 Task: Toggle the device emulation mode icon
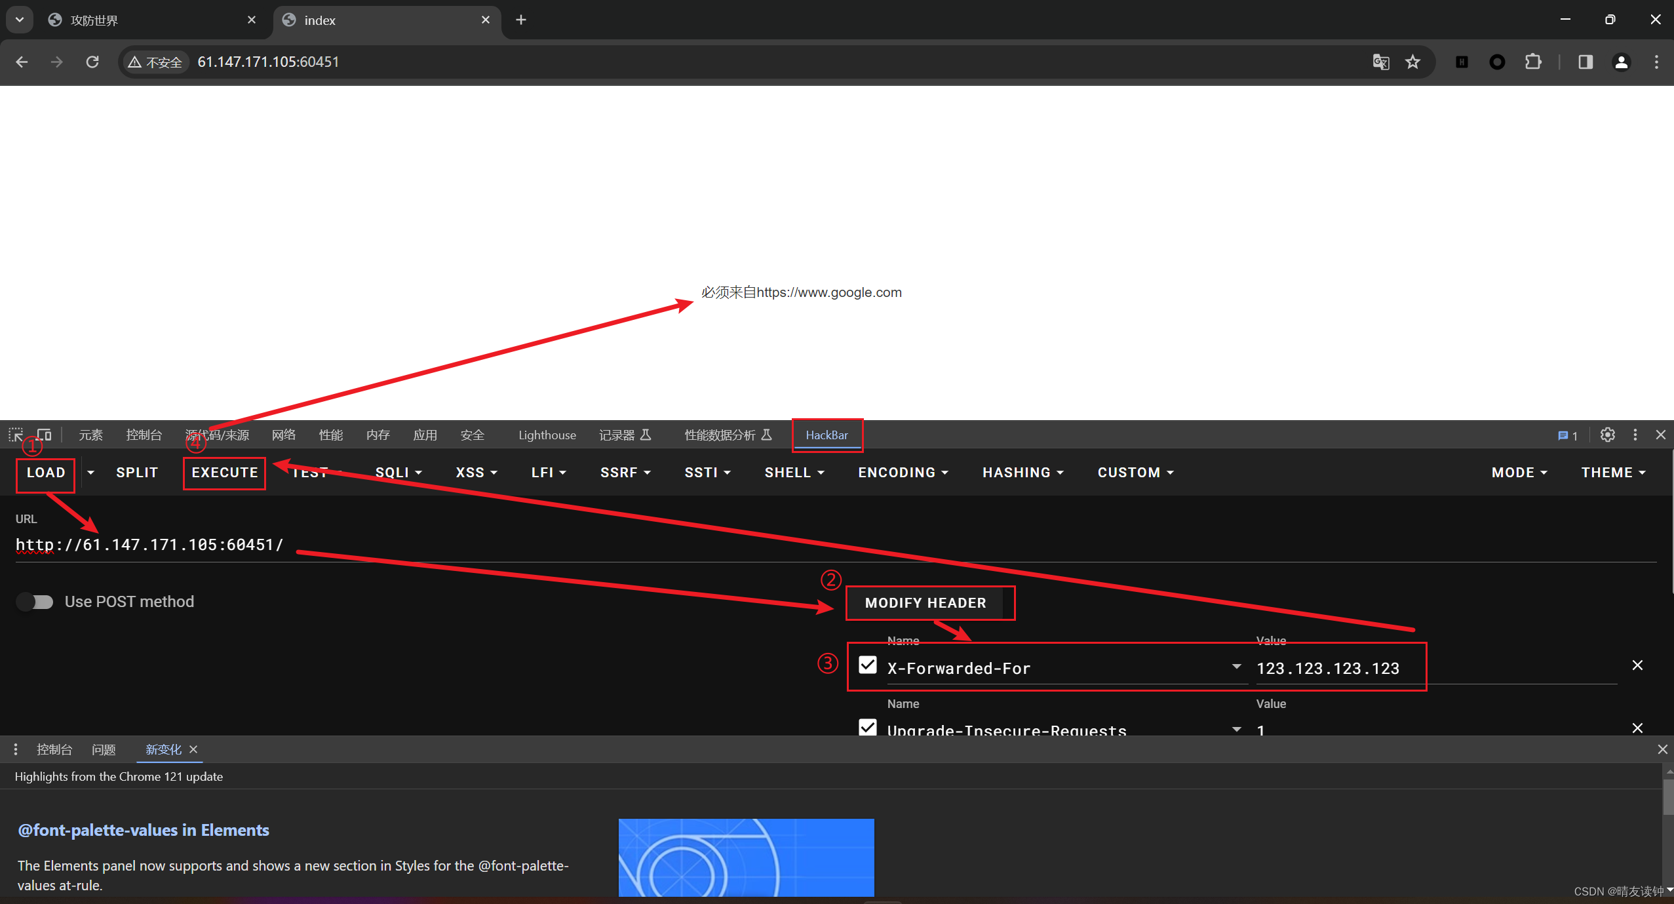(43, 435)
